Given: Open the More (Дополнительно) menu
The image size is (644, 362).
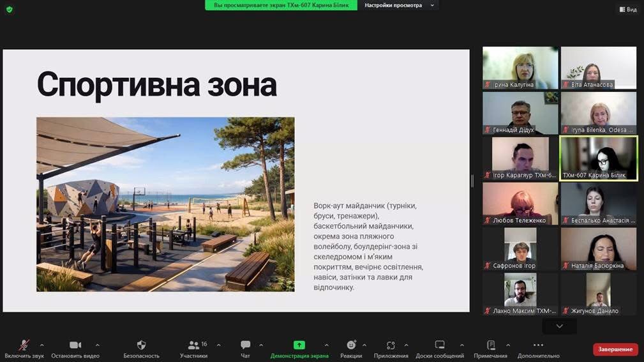Looking at the screenshot, I should coord(538,345).
